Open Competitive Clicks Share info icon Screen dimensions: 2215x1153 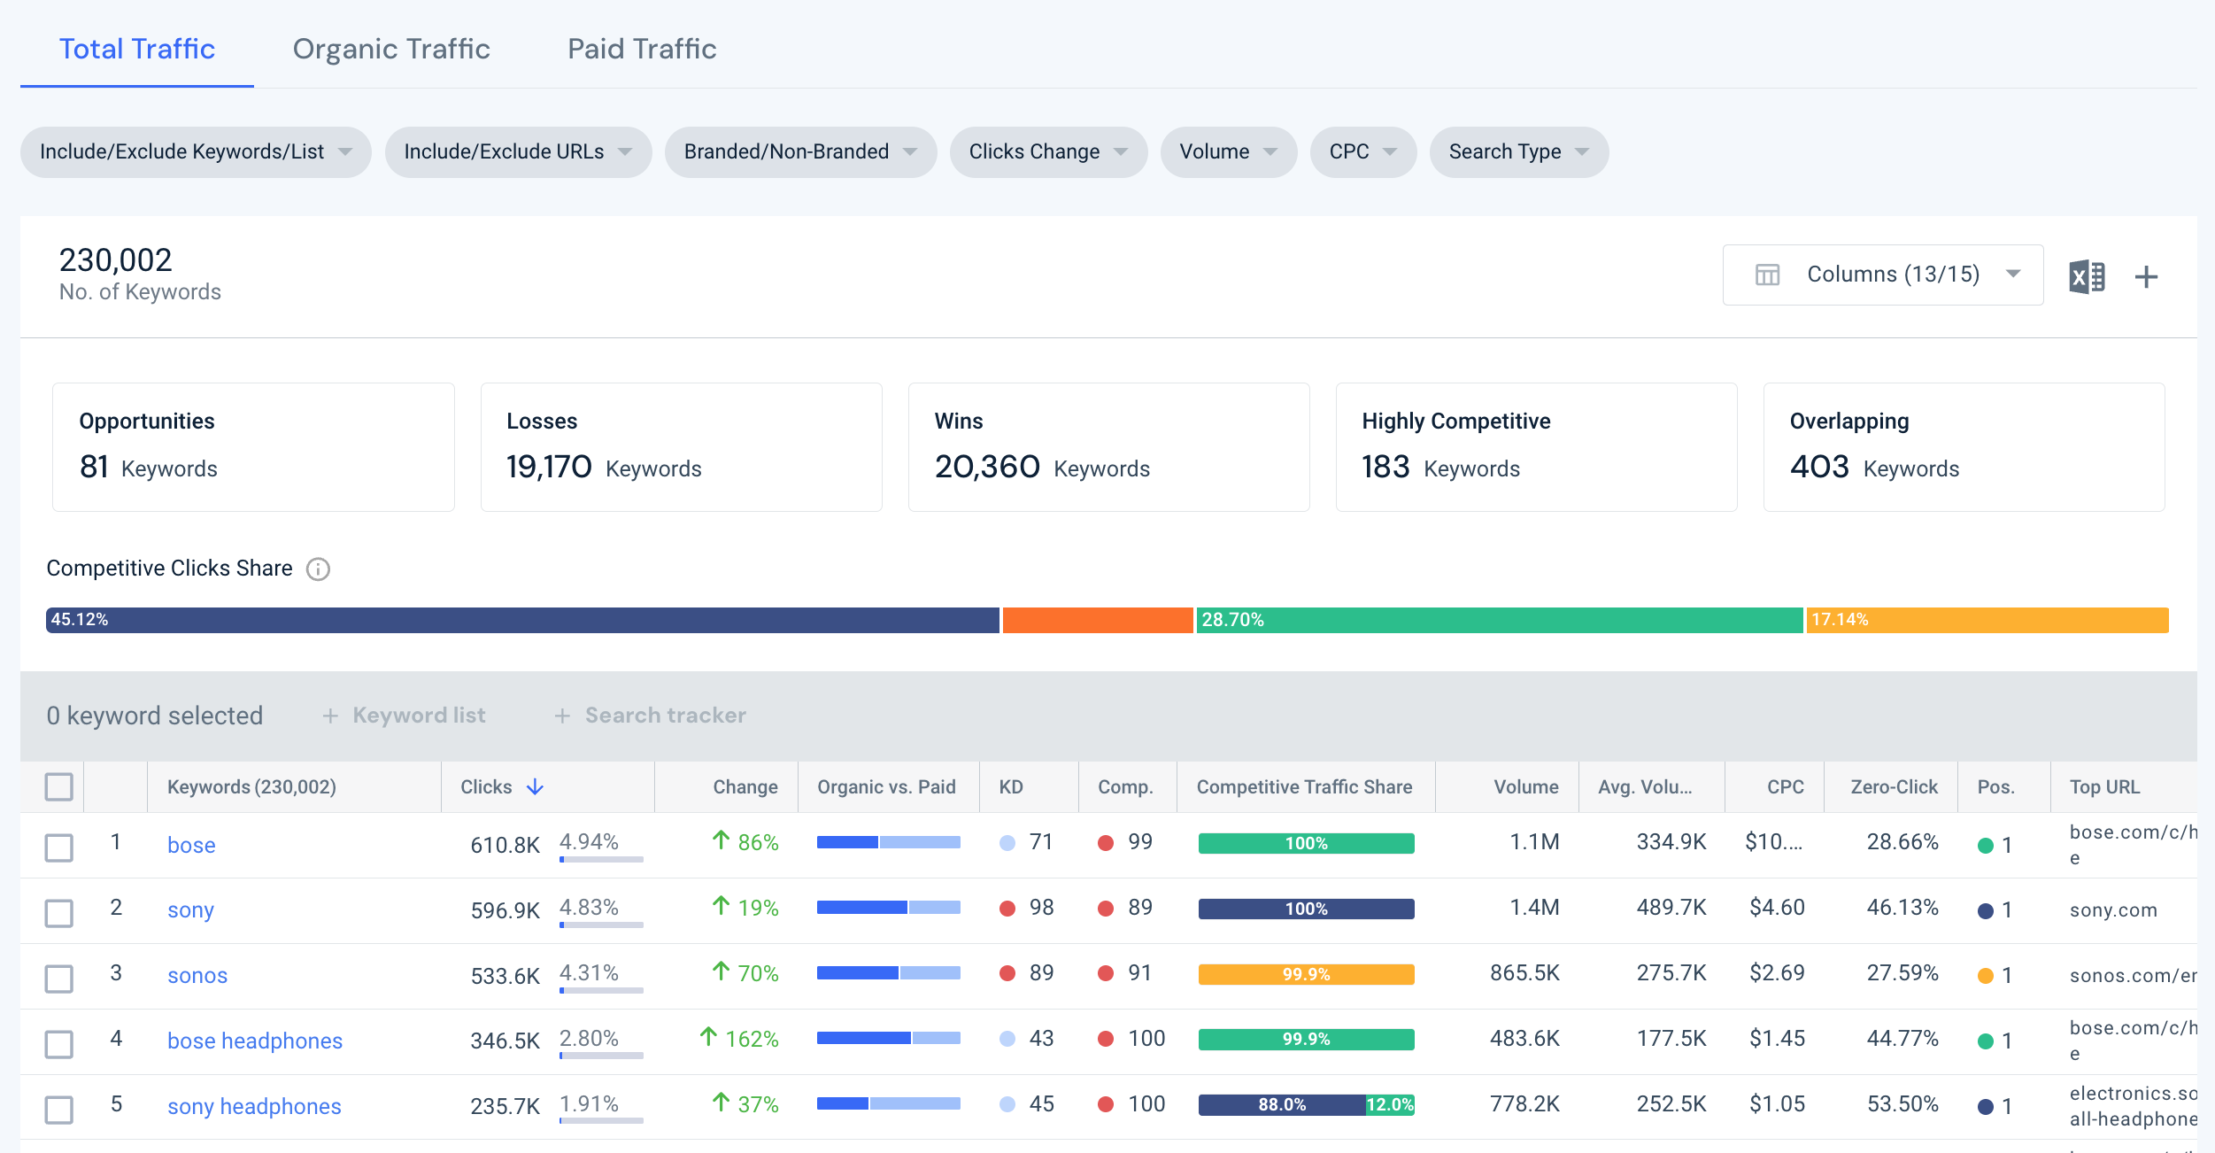pyautogui.click(x=318, y=569)
